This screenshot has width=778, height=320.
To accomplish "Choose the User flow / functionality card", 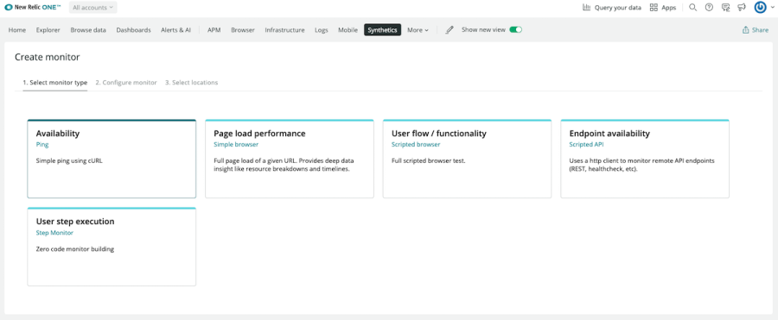I will coord(467,159).
